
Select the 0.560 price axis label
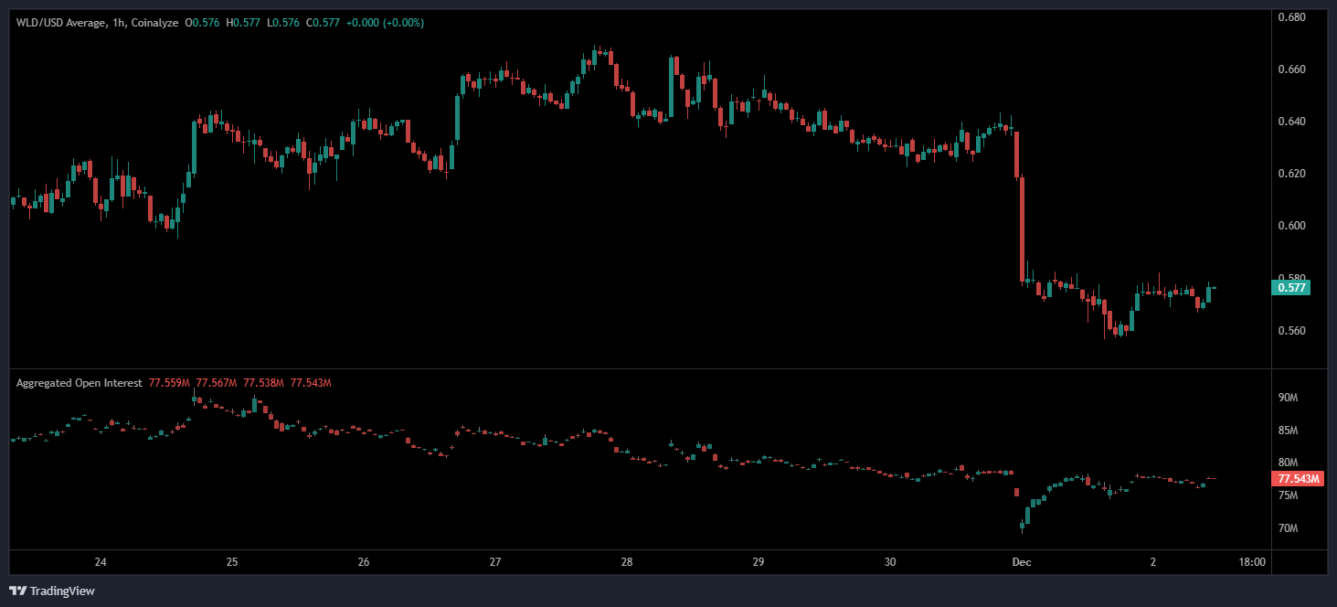[1290, 330]
